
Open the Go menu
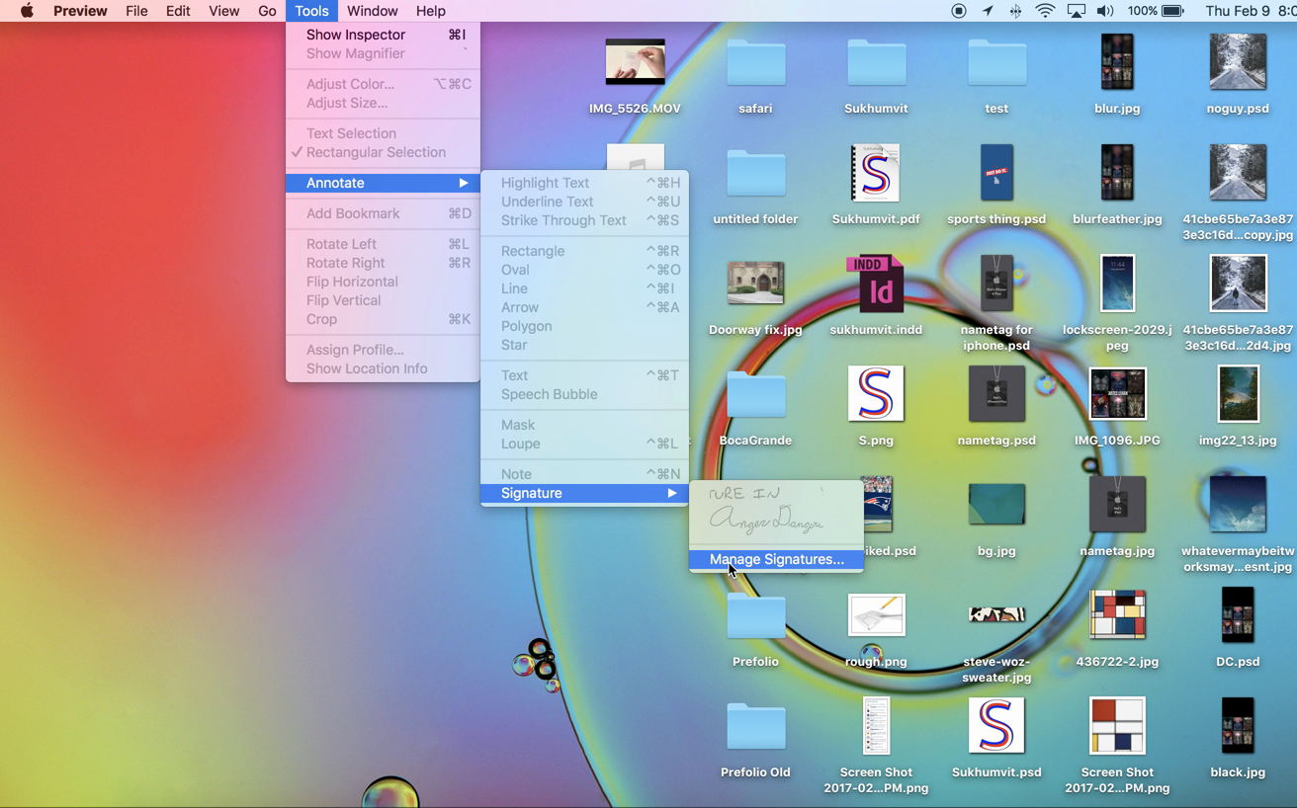tap(267, 11)
